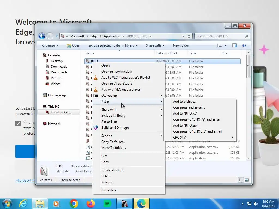
Task: Click the VLC cone beside Play with VLC
Action: [96, 90]
